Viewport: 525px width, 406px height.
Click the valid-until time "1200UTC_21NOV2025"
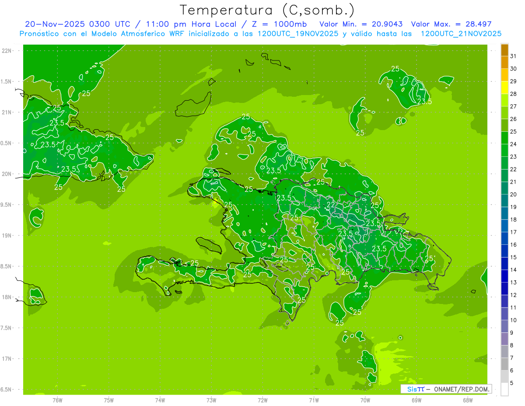coord(461,34)
